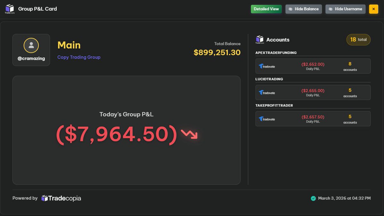Click the ($2,657.50) Daily P&L value

pyautogui.click(x=313, y=117)
